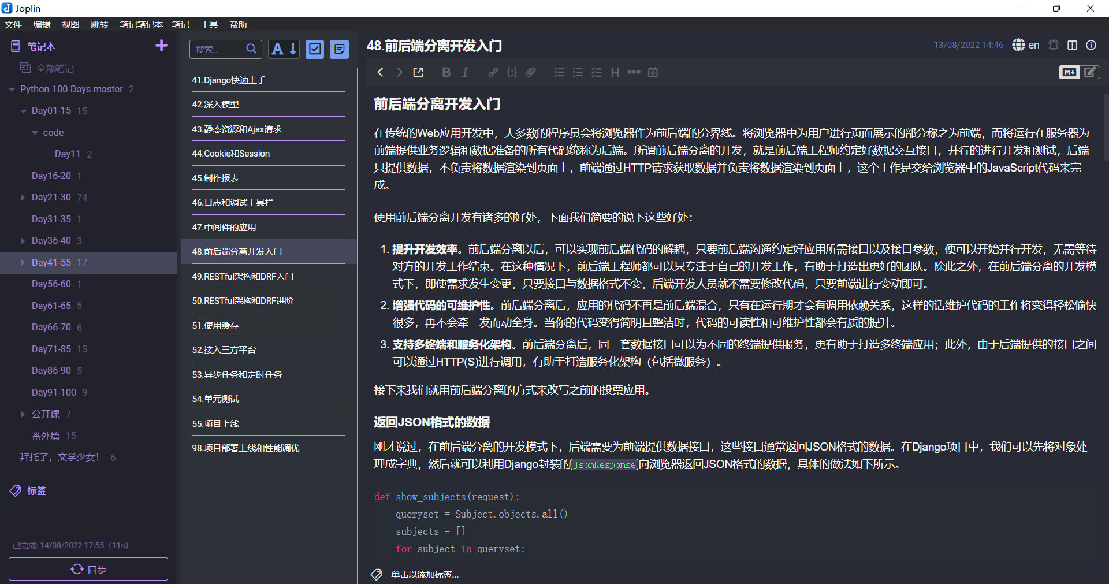Open note 54.单元测试
This screenshot has height=584, width=1109.
coord(269,399)
